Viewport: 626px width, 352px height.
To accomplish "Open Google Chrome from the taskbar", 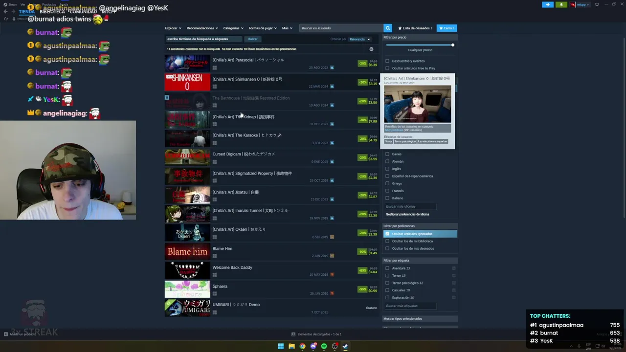I will [x=302, y=346].
